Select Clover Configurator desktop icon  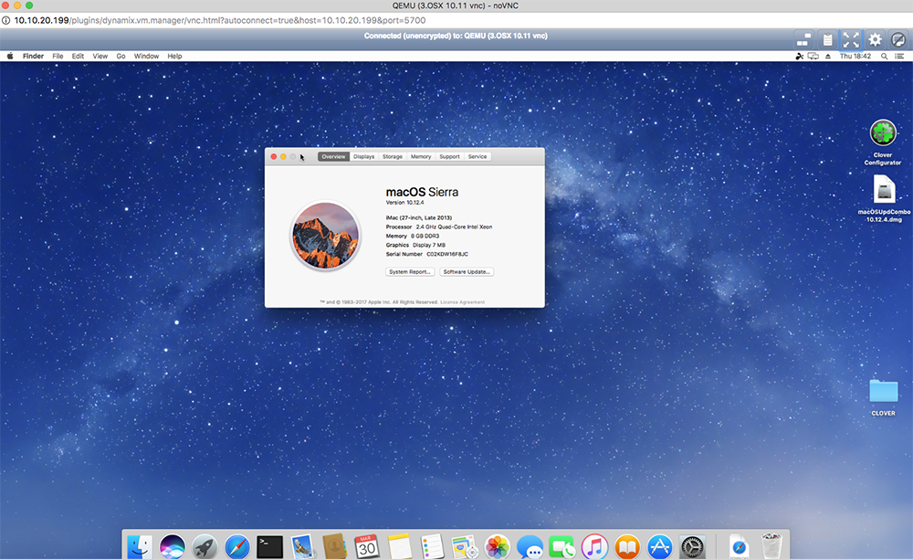coord(883,142)
